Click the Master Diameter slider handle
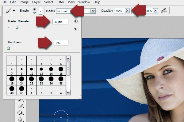 (x=17, y=27)
